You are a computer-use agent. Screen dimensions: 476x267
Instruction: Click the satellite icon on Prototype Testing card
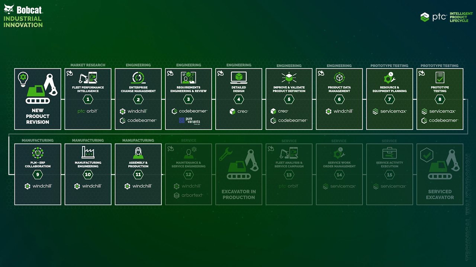pyautogui.click(x=421, y=73)
